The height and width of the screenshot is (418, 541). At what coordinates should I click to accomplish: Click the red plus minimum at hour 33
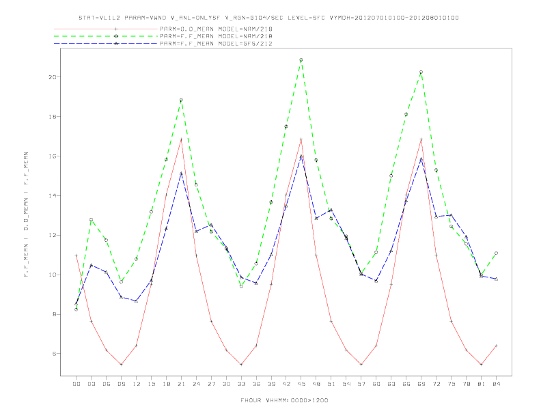(x=241, y=365)
